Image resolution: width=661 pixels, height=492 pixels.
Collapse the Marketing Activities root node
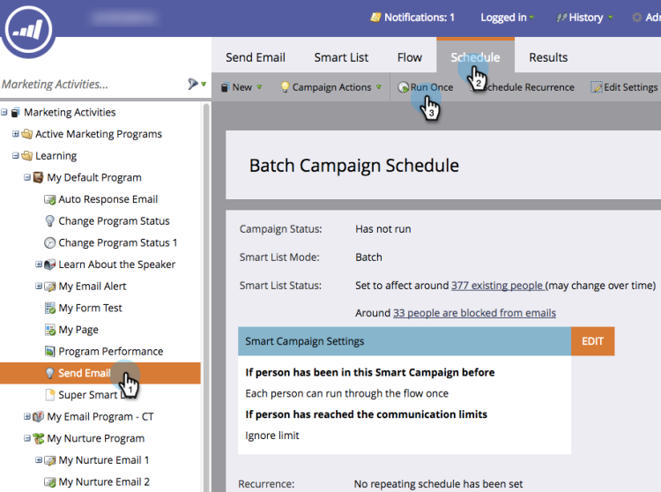(4, 113)
